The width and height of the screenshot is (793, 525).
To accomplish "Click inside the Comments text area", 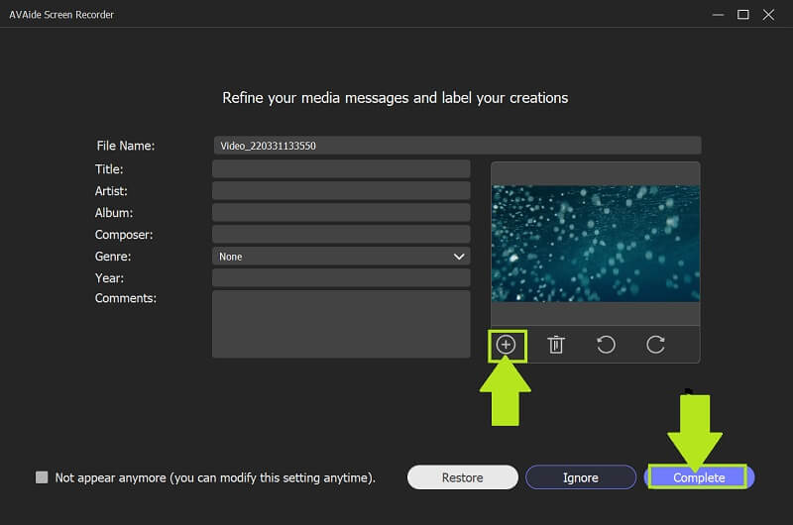I will click(x=341, y=323).
